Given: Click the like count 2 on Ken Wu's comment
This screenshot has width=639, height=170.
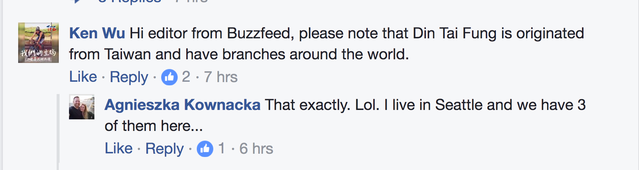Looking at the screenshot, I should pos(186,77).
